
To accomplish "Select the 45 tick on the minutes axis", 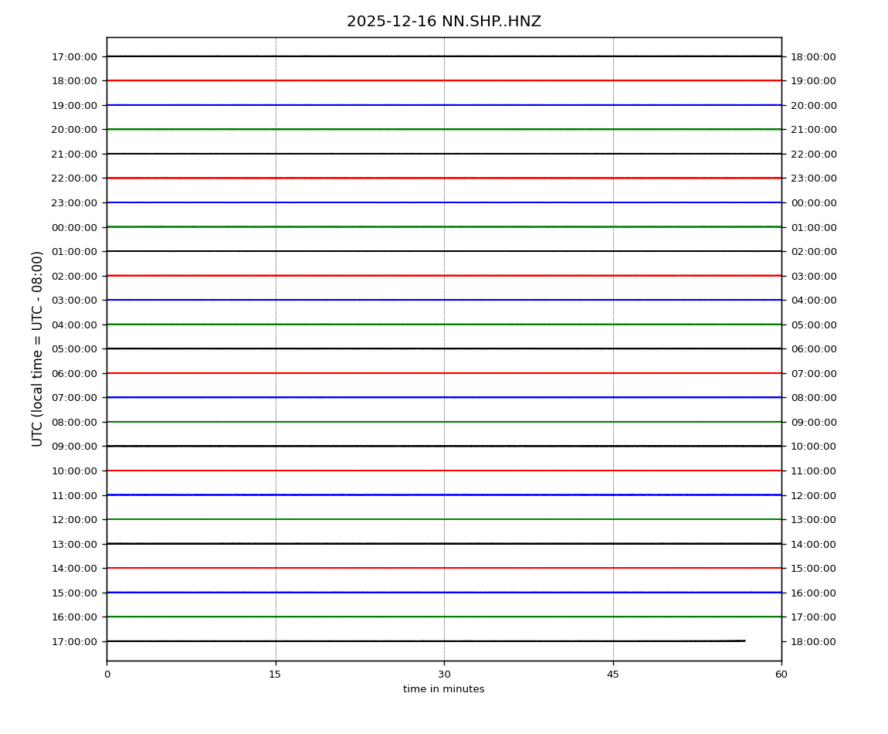I will coord(613,675).
